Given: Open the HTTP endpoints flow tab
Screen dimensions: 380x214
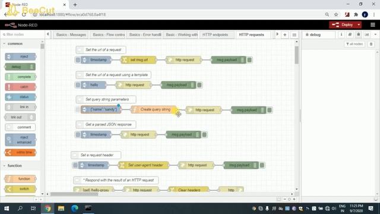Looking at the screenshot, I should point(217,35).
